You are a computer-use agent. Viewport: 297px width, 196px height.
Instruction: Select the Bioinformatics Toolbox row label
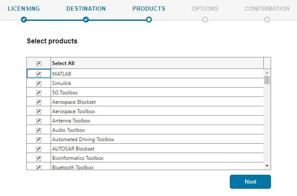(78, 158)
